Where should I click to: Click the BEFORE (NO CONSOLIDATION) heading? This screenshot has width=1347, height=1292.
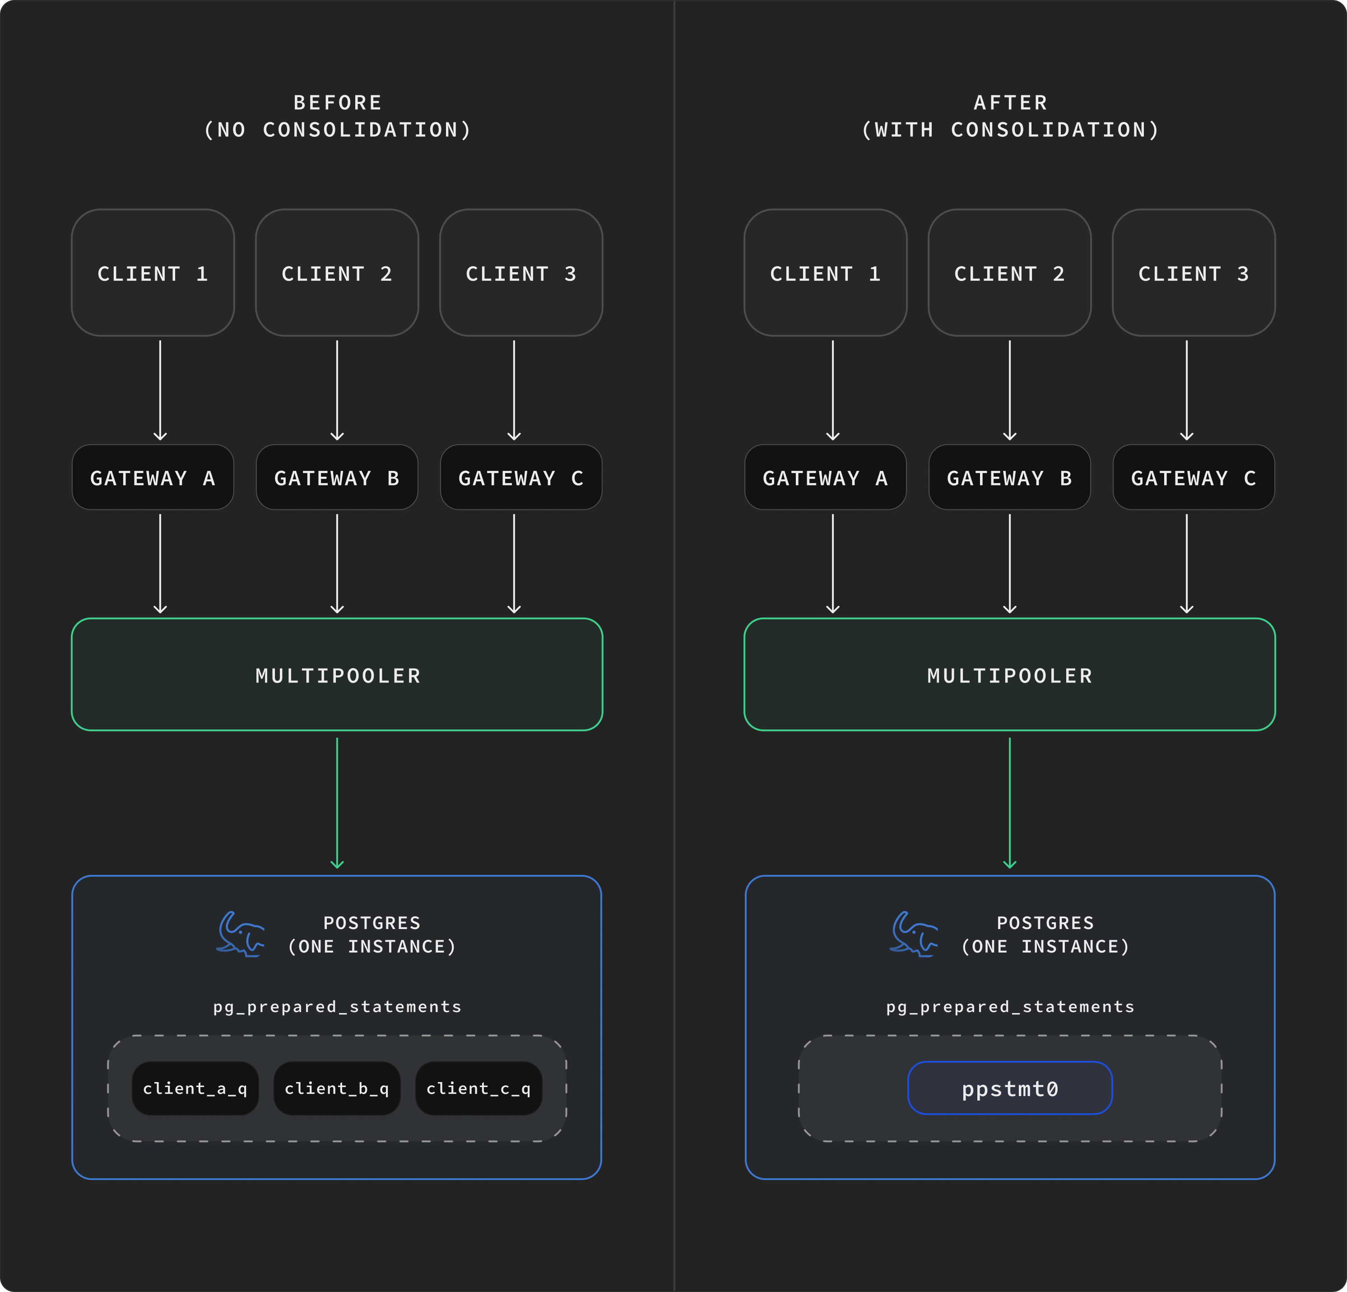338,116
